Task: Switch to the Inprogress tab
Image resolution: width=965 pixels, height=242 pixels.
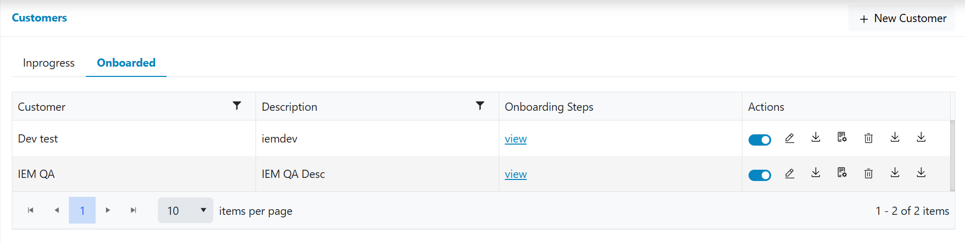Action: (49, 63)
